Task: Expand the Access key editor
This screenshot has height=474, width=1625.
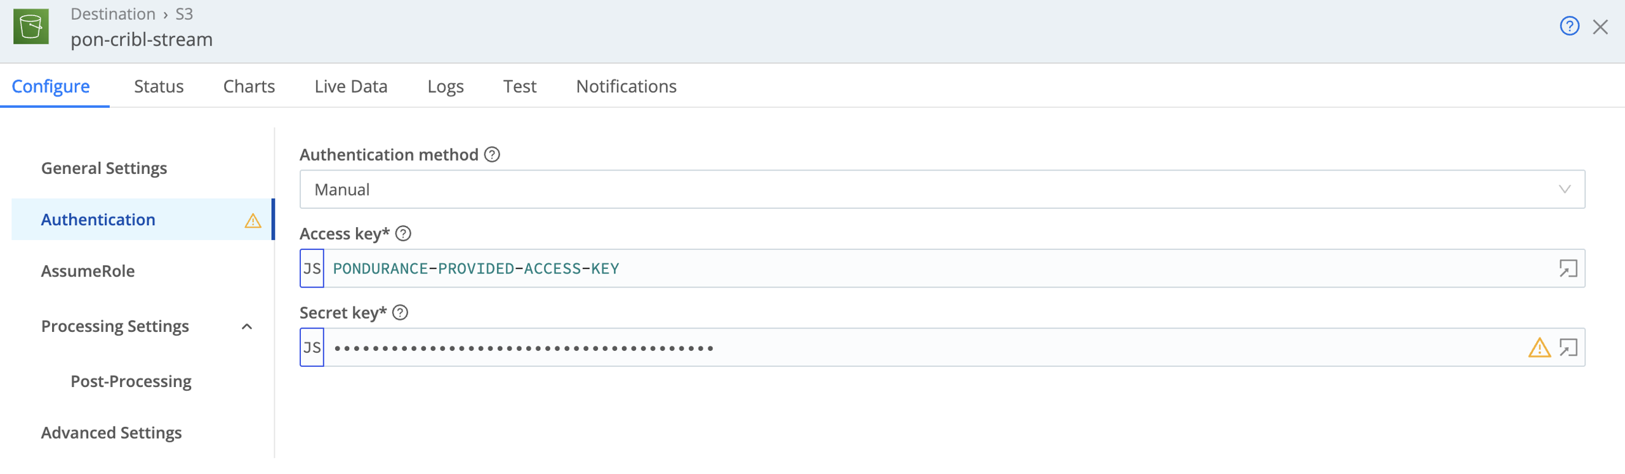Action: click(1568, 268)
